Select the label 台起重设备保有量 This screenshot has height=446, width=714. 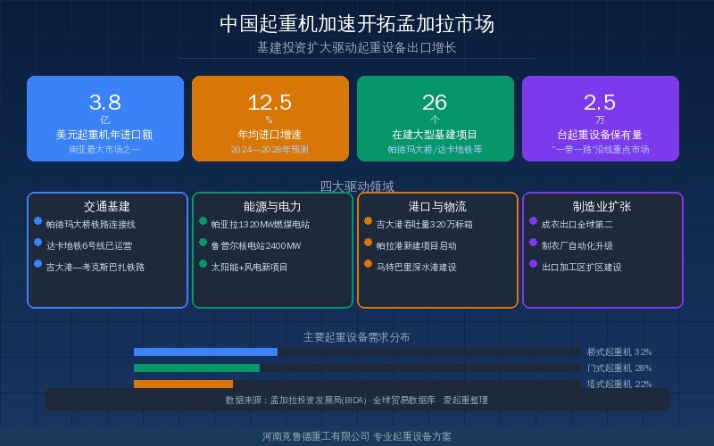point(600,135)
